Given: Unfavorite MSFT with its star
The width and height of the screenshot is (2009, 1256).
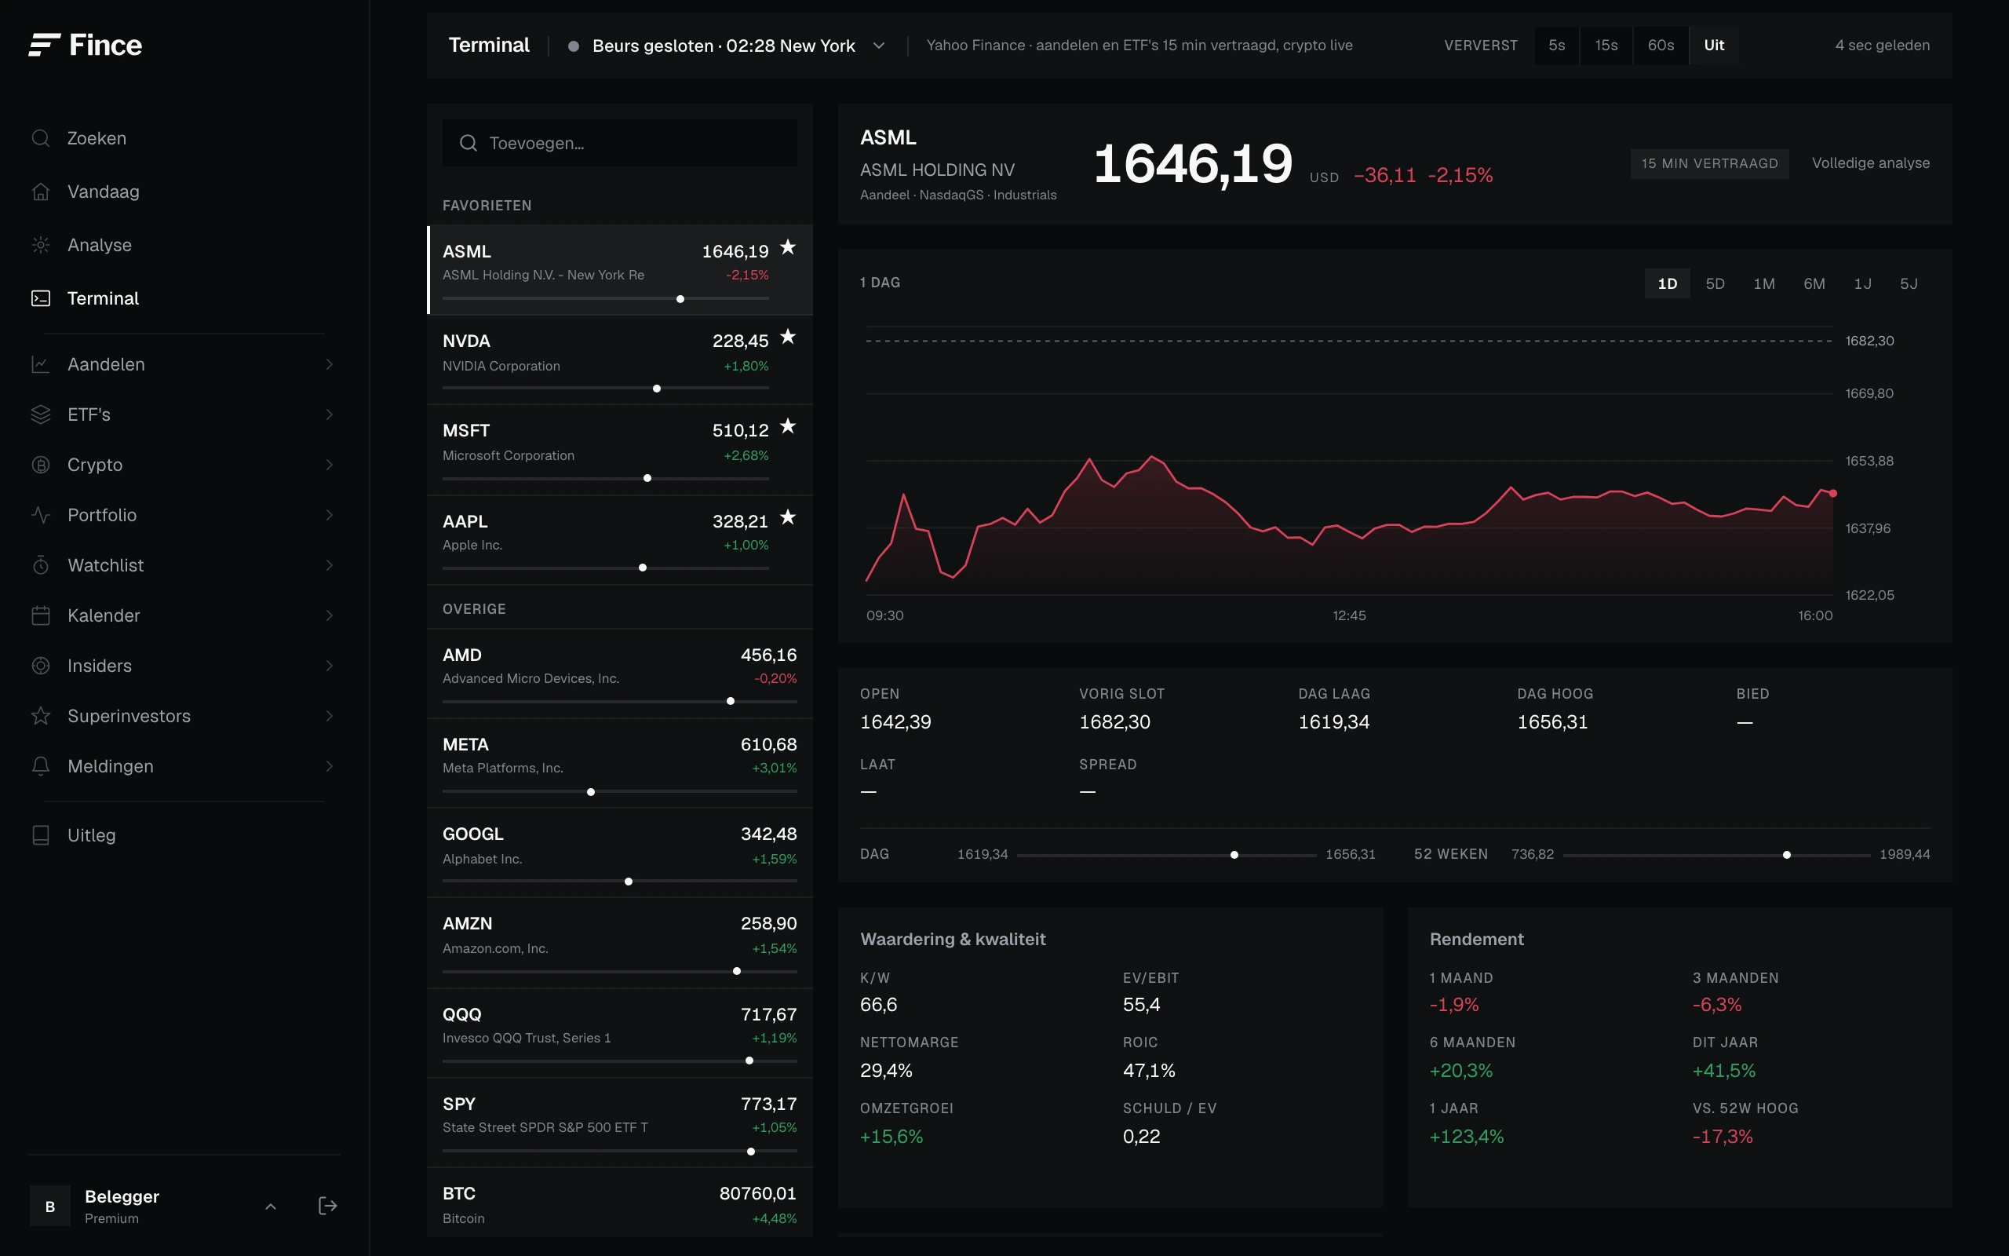Looking at the screenshot, I should [788, 426].
